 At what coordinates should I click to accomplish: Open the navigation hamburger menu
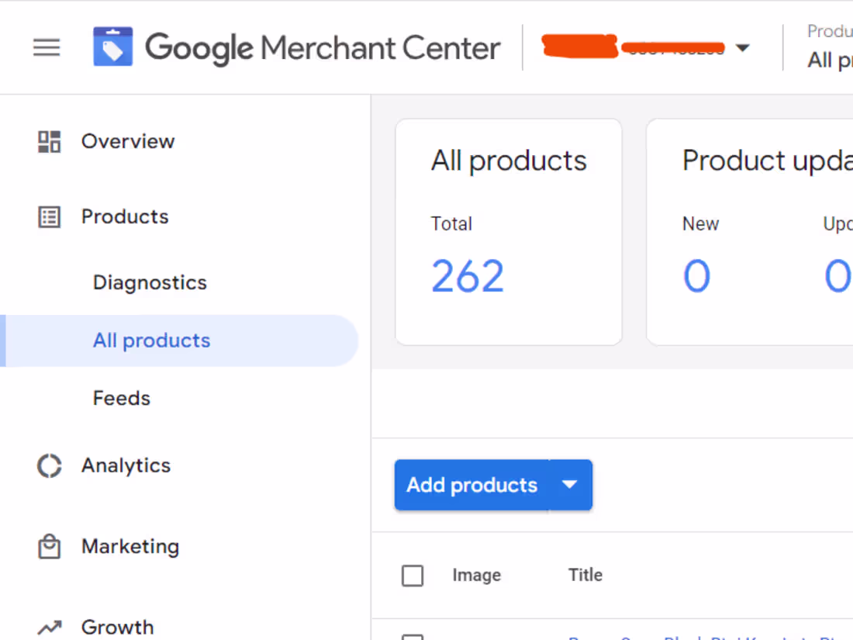click(46, 47)
